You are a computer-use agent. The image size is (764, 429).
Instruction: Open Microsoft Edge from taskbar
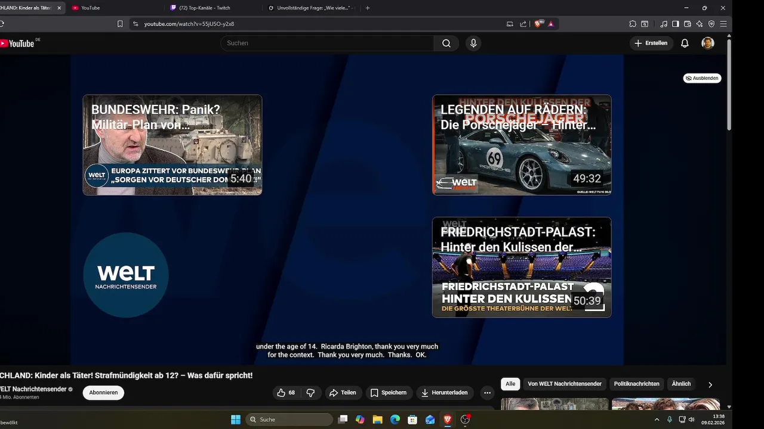click(395, 419)
